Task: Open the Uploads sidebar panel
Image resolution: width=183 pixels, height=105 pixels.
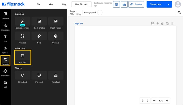Action: 5,50
